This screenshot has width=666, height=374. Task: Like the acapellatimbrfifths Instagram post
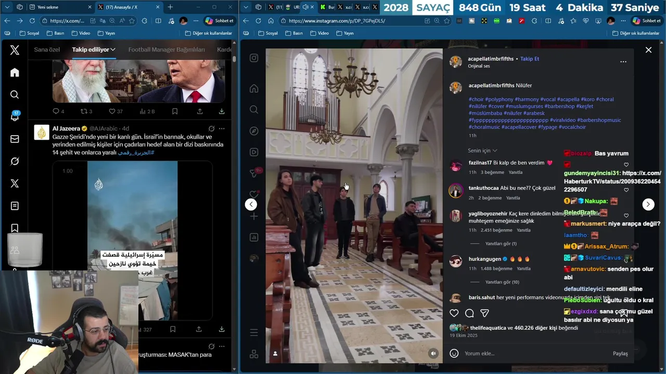pos(454,313)
